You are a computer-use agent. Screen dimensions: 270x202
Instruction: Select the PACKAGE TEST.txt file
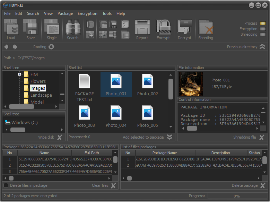[x=84, y=88]
